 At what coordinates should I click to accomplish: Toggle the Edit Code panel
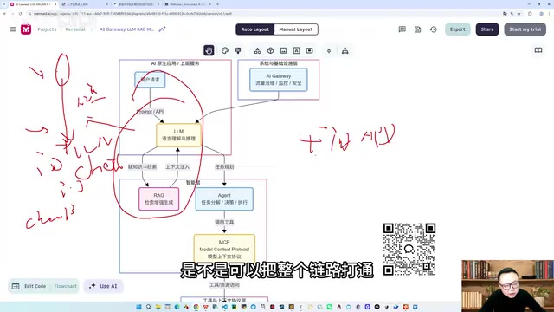coord(29,286)
